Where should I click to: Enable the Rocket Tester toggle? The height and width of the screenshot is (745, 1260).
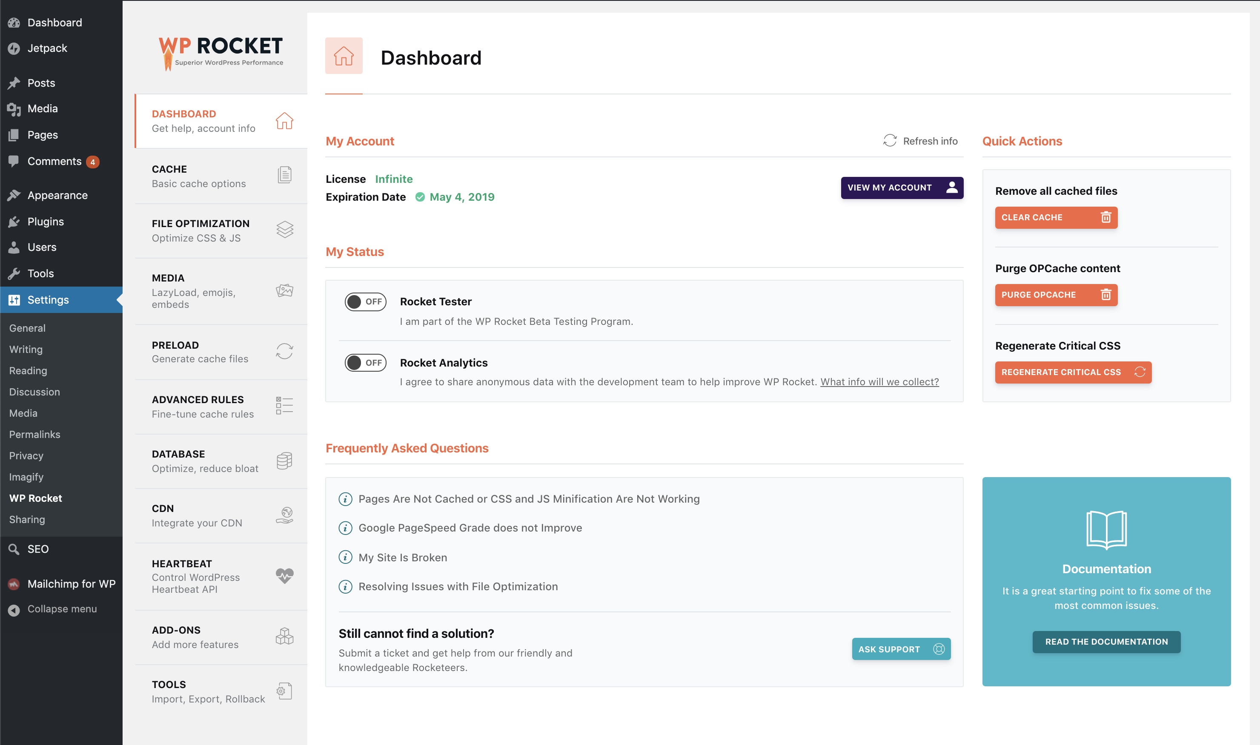point(365,302)
